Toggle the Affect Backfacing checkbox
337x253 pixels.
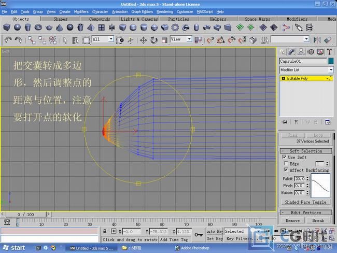(286, 170)
